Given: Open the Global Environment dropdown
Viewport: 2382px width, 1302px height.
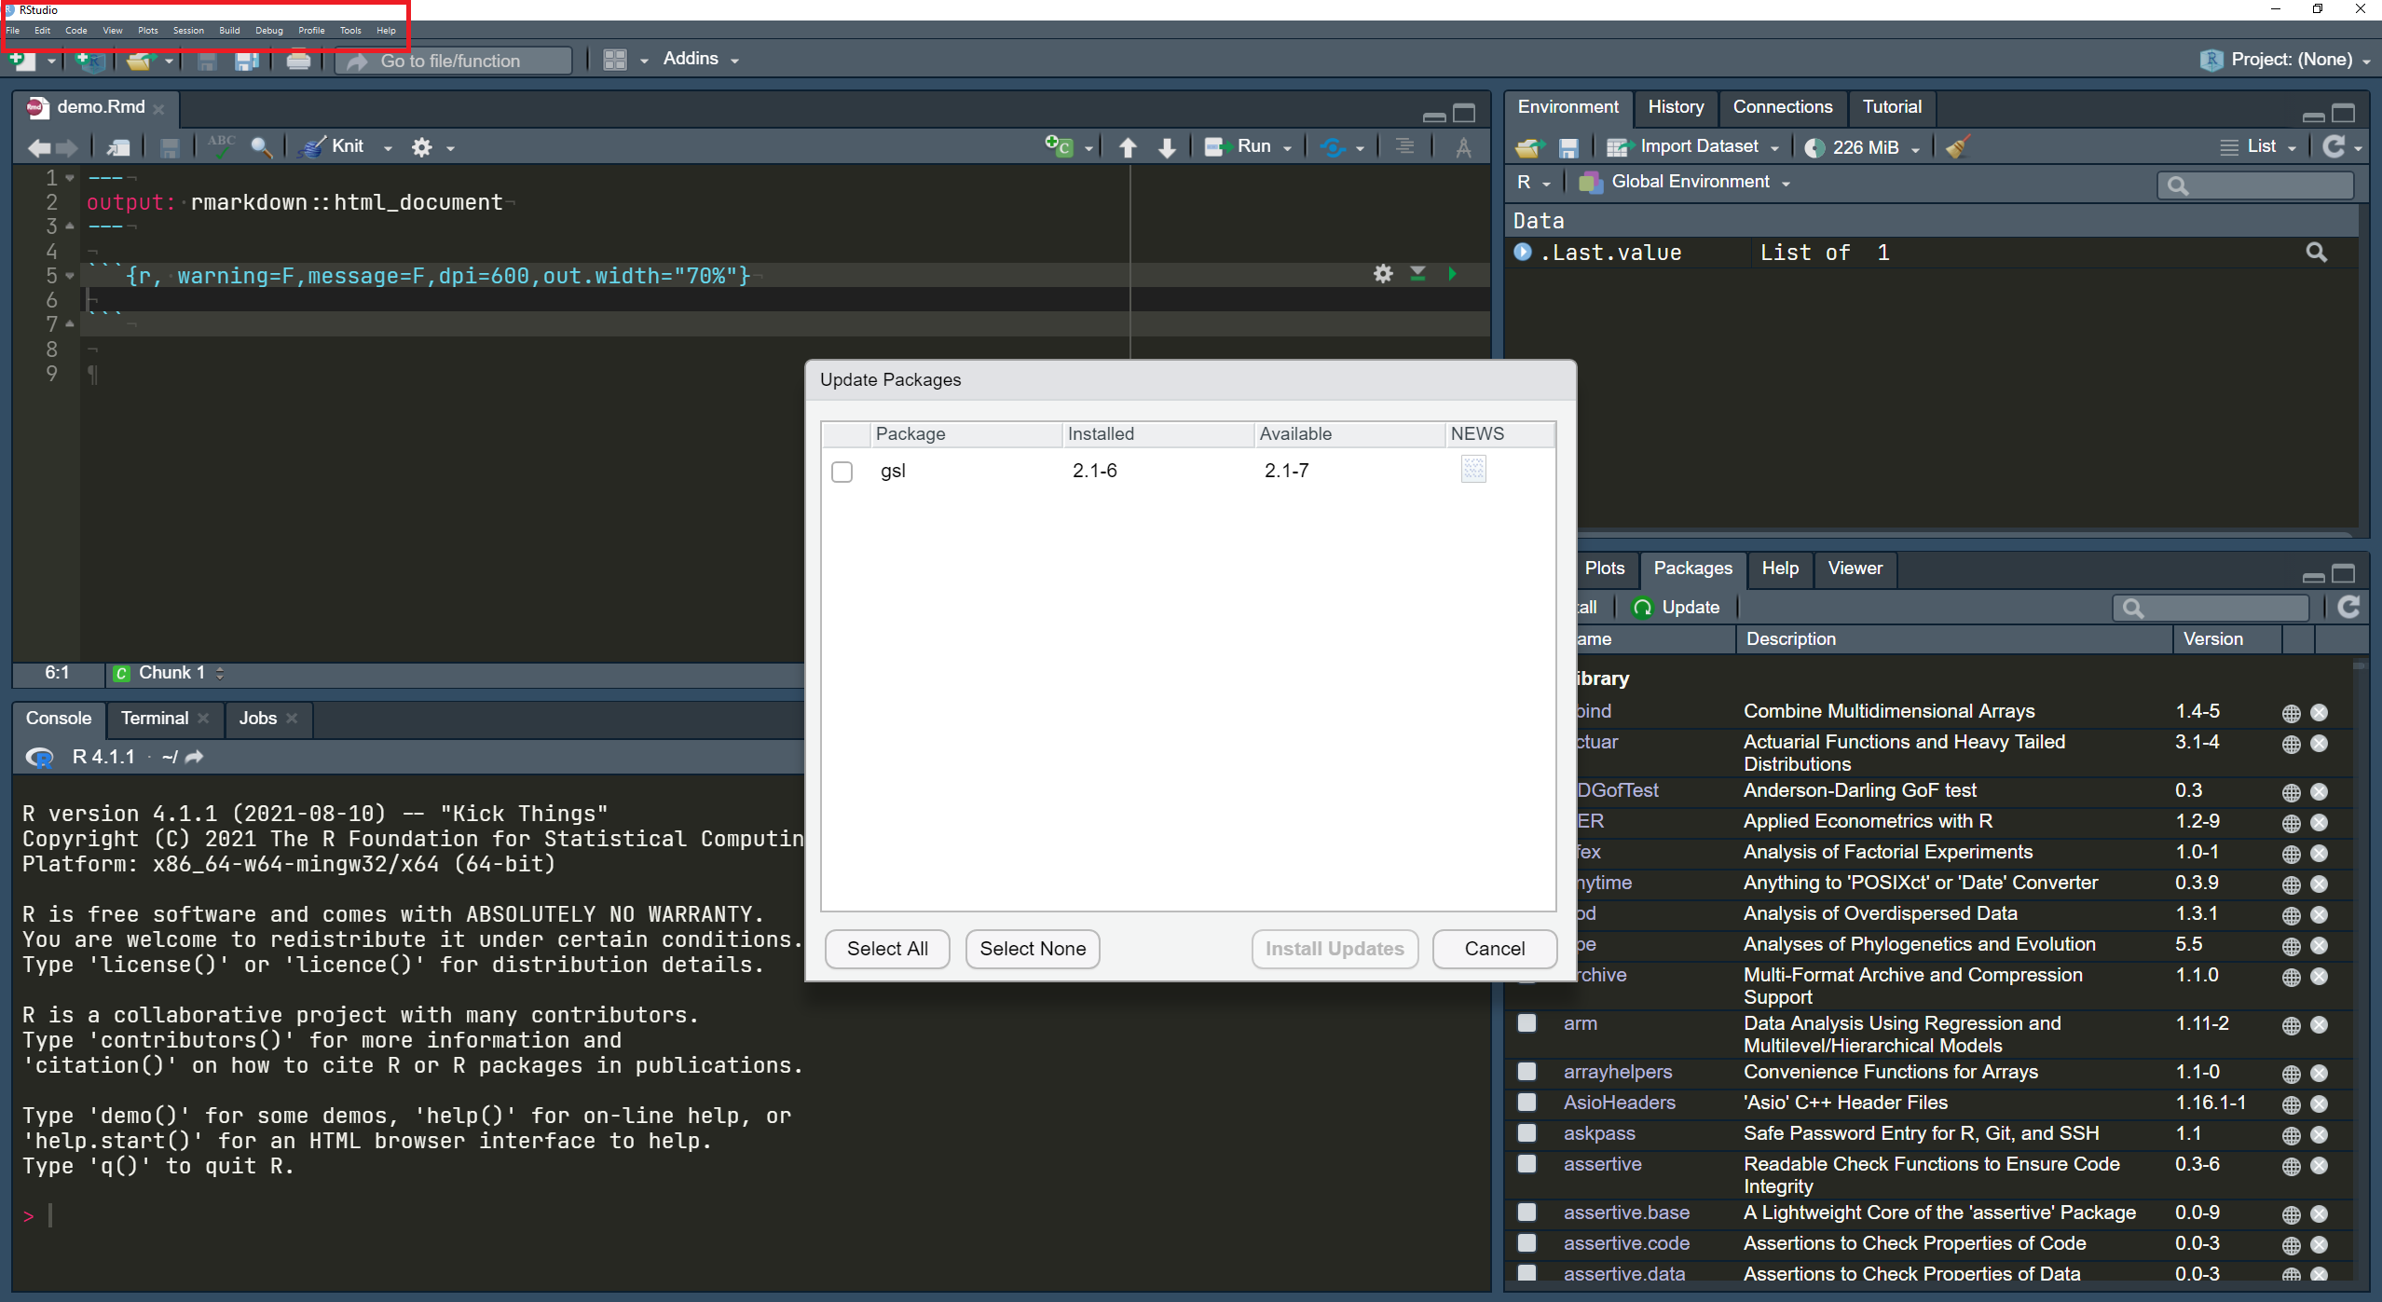Looking at the screenshot, I should click(x=1690, y=183).
